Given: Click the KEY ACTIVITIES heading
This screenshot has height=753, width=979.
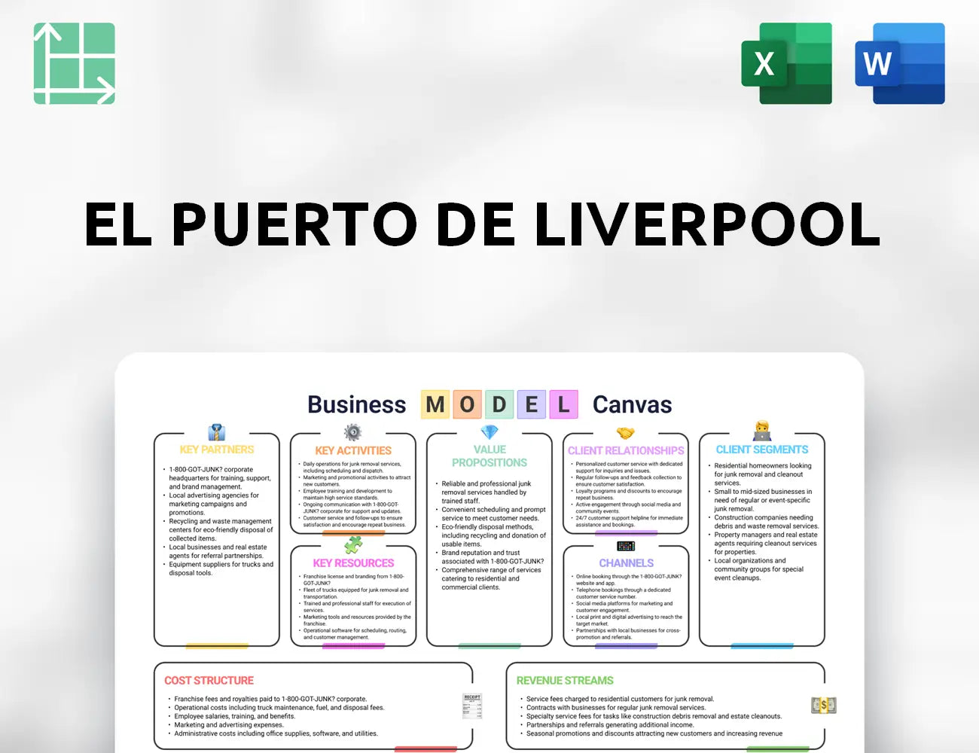Looking at the screenshot, I should click(353, 450).
